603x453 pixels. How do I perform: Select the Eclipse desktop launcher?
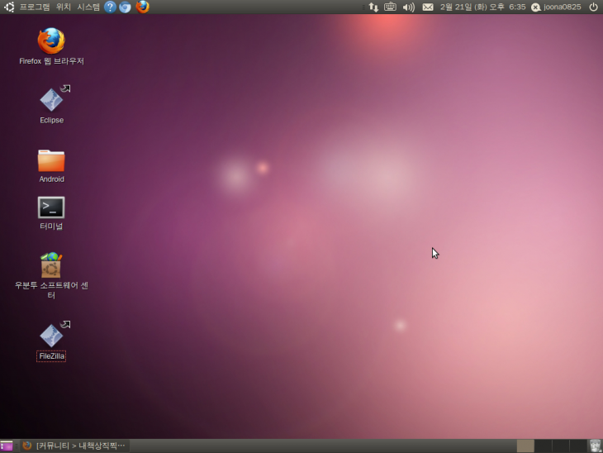pos(51,100)
